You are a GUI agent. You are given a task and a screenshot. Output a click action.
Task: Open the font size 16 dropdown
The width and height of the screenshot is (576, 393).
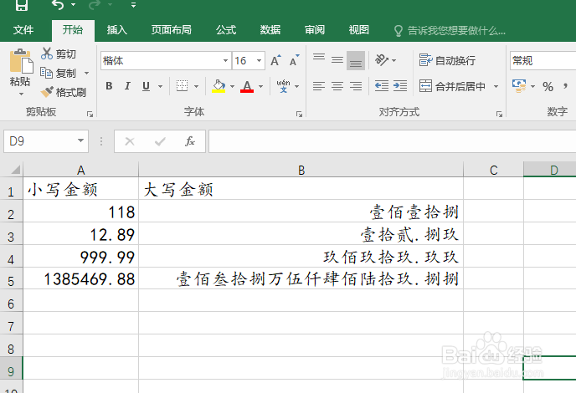(259, 60)
